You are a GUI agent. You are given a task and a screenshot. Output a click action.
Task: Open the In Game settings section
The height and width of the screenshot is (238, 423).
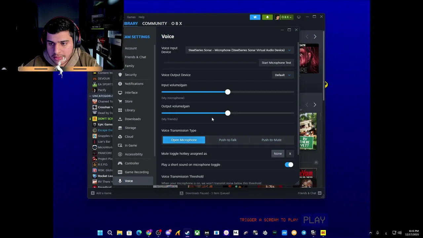pyautogui.click(x=134, y=145)
